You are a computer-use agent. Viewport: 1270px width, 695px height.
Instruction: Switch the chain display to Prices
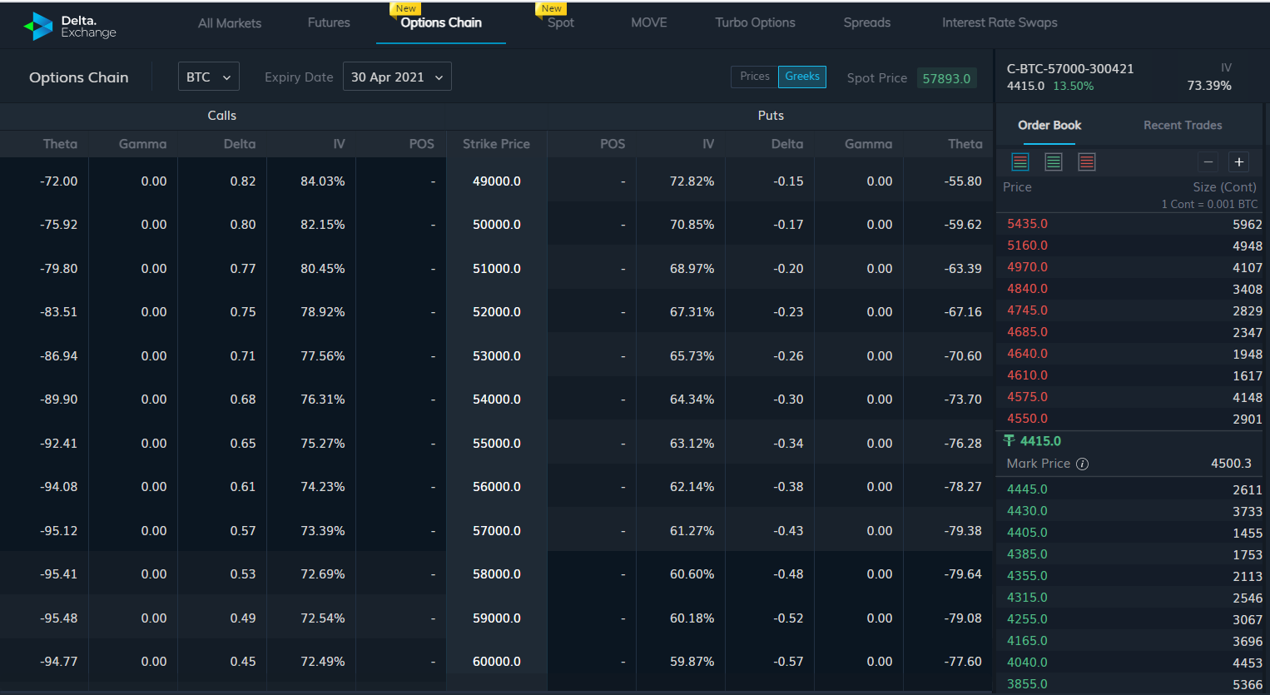tap(753, 76)
